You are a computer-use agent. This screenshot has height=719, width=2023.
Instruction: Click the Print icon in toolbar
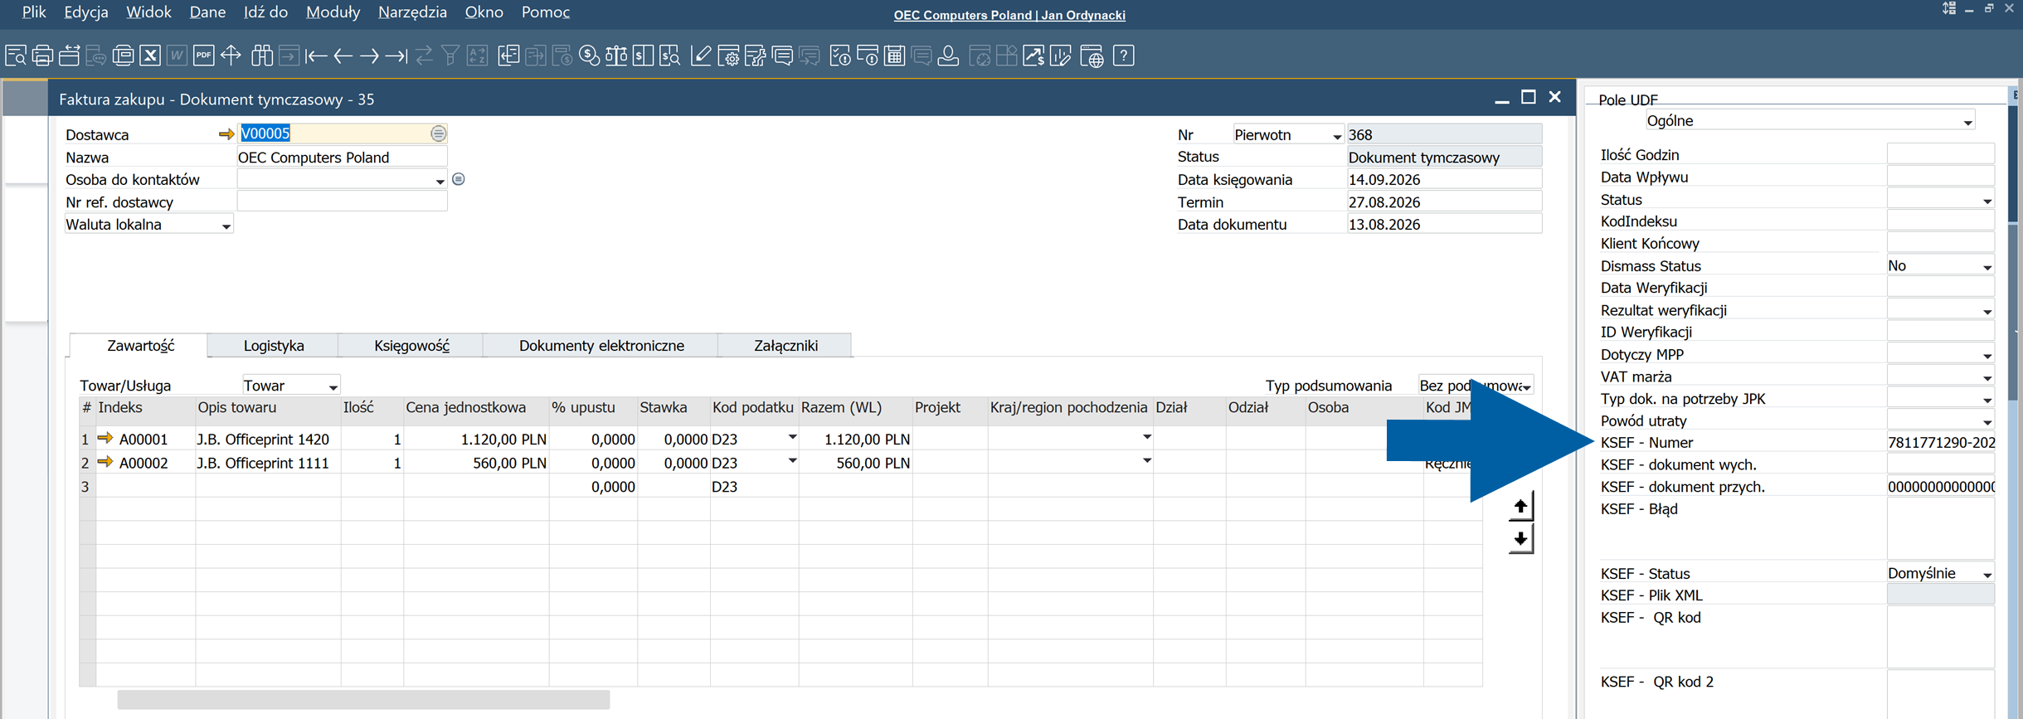[42, 56]
